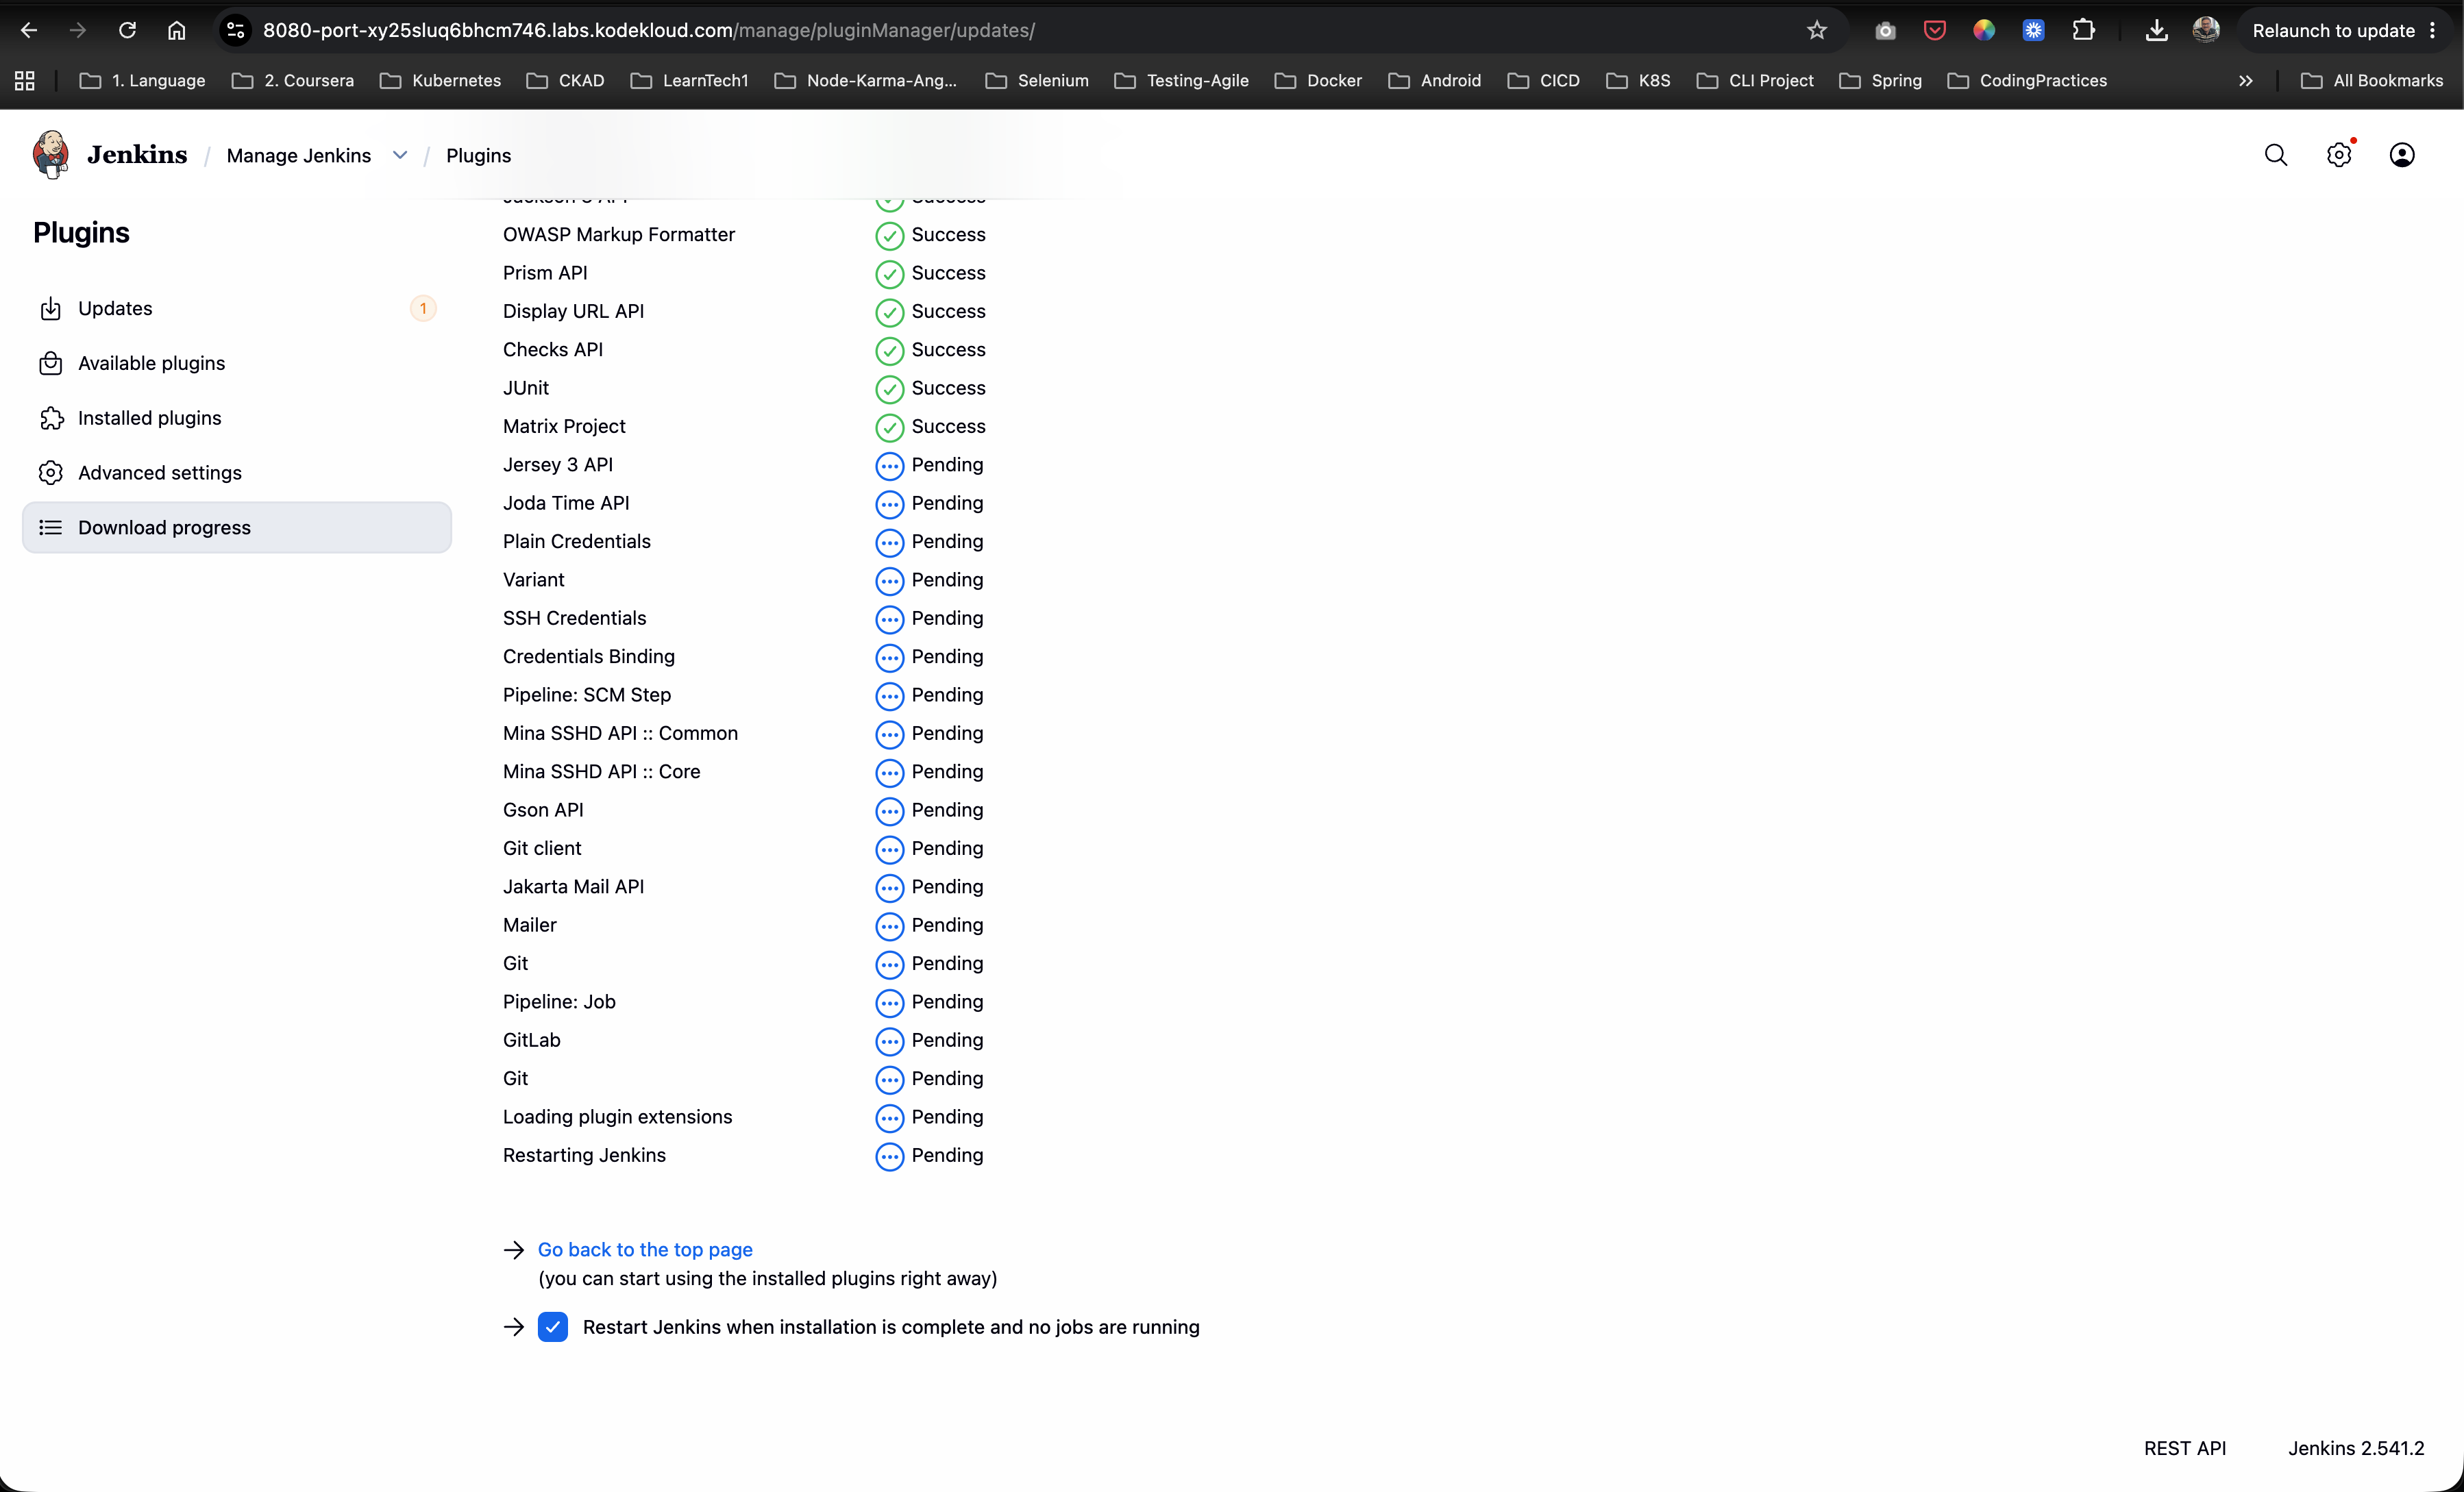Click the Loading plugin extensions text

tap(617, 1117)
